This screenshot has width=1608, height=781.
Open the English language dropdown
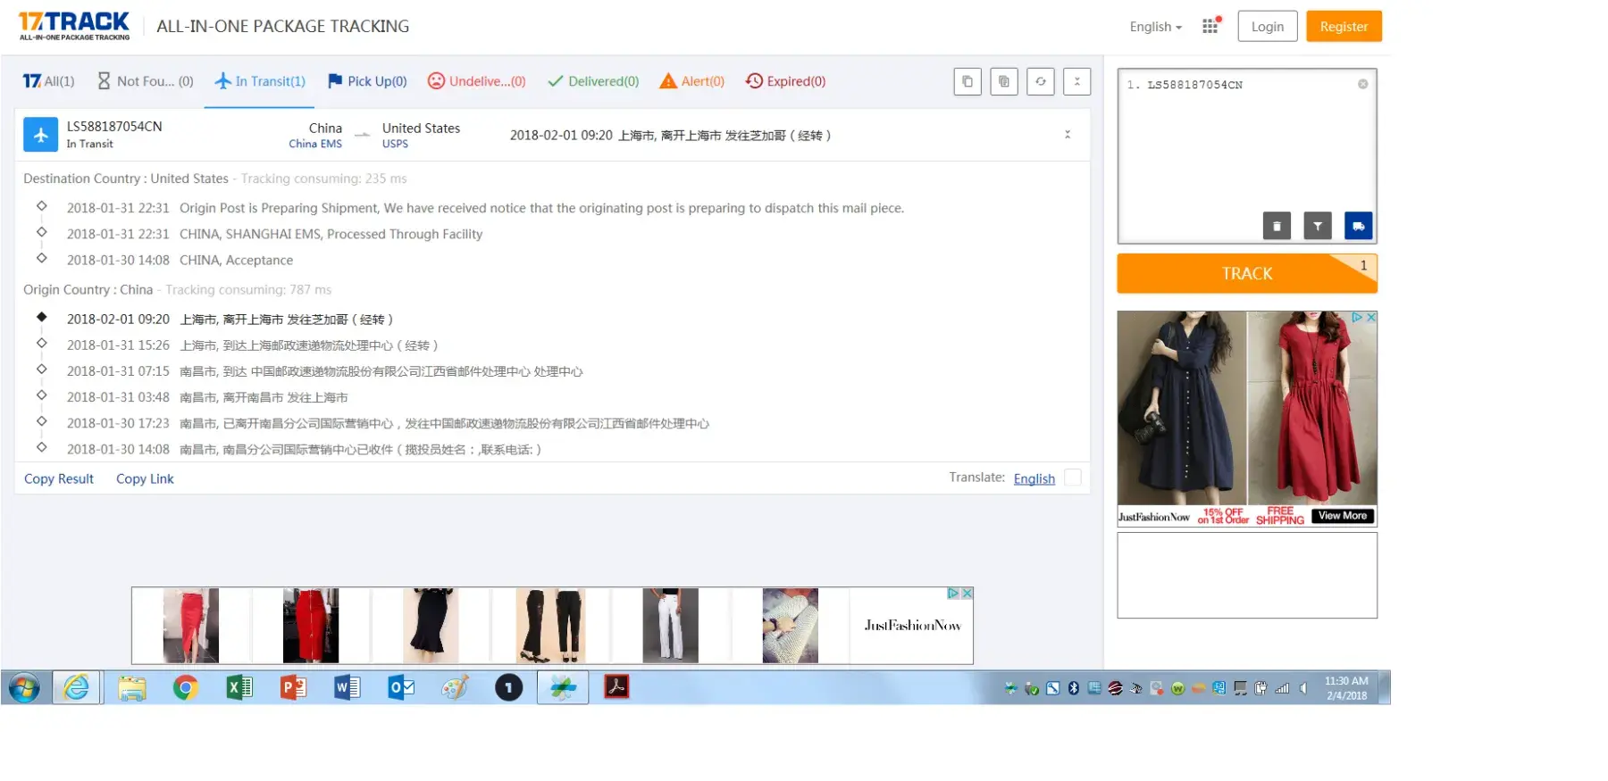click(1155, 27)
